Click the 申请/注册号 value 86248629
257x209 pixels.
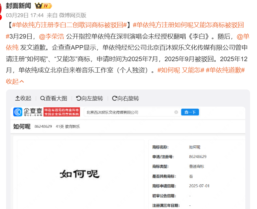(x=198, y=157)
